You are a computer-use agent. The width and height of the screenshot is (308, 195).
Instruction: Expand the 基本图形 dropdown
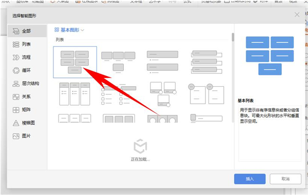(69, 30)
